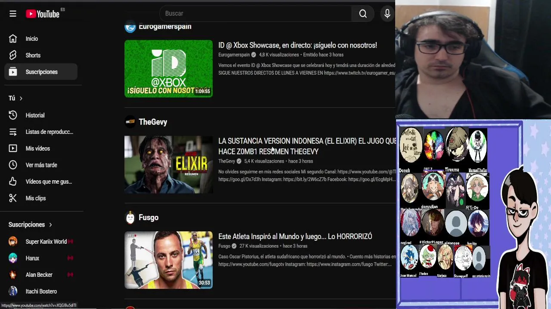Click Eurogamerspain name under the Xbox video
The width and height of the screenshot is (551, 309).
234,55
